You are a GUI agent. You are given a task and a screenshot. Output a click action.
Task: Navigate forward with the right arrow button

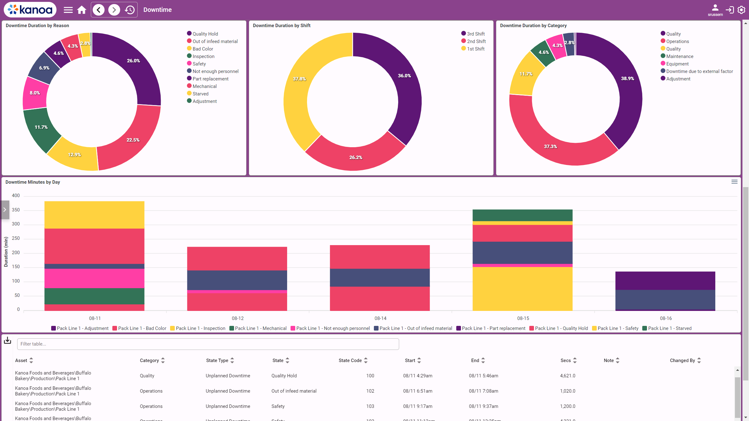(x=114, y=10)
